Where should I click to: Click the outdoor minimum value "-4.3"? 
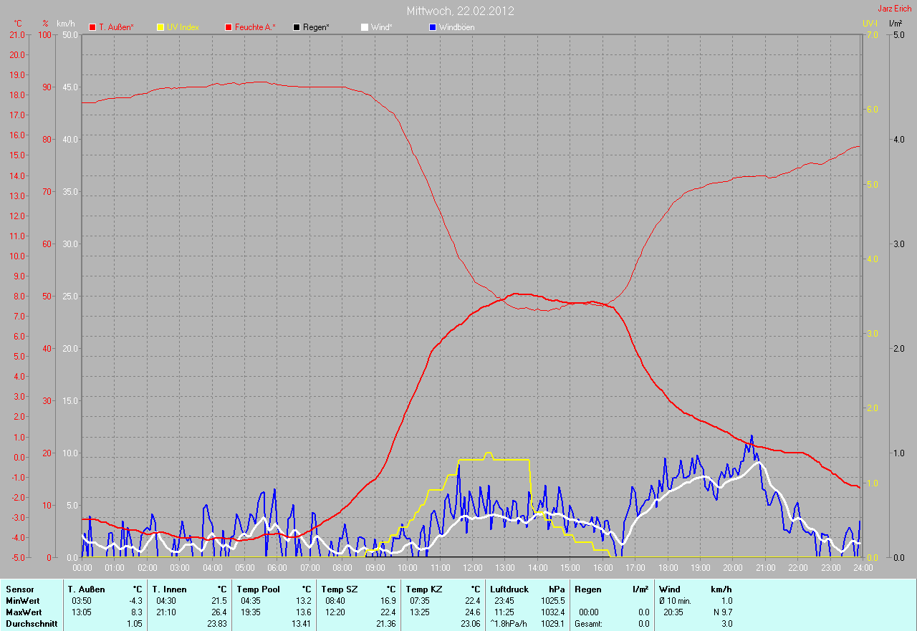(x=135, y=601)
